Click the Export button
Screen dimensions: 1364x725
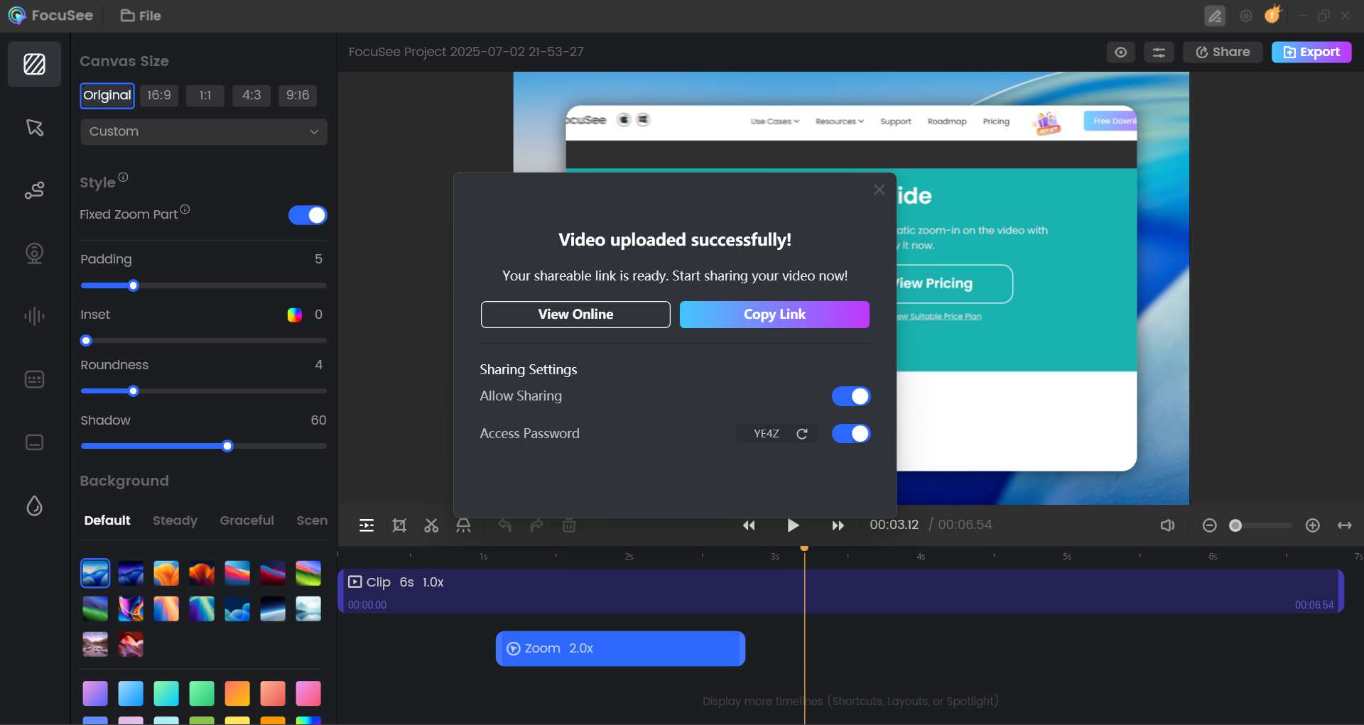click(1311, 53)
